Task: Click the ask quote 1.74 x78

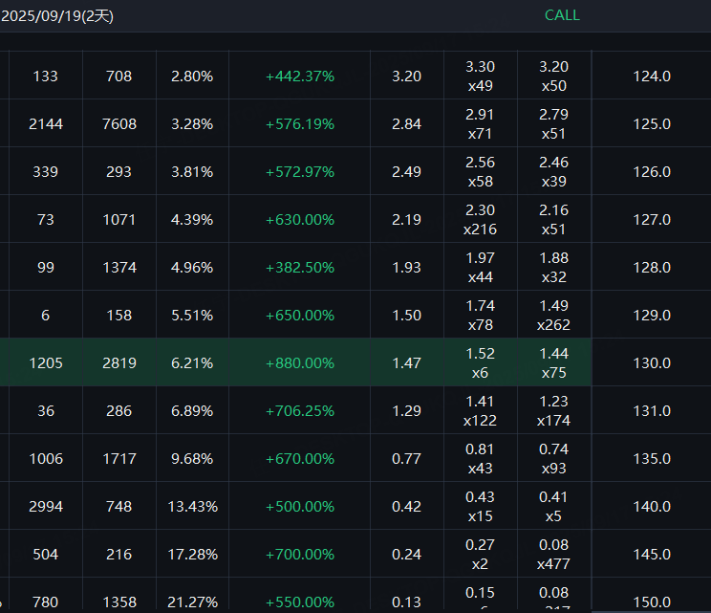Action: click(480, 316)
